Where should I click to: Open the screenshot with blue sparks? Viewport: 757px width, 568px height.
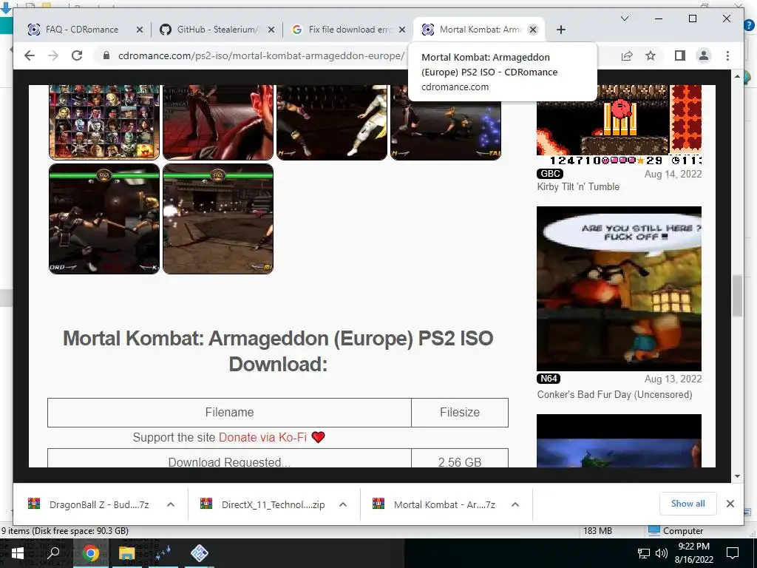tap(446, 122)
